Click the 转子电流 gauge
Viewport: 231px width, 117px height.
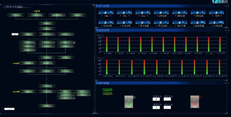tap(143, 22)
